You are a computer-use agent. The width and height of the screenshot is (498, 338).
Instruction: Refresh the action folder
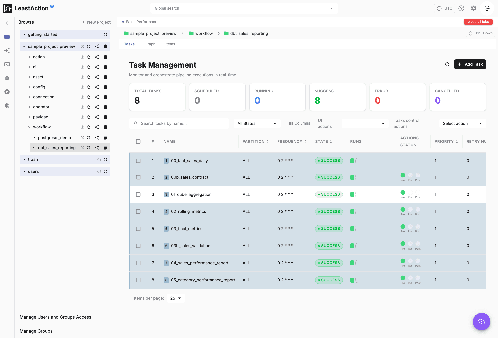(89, 57)
